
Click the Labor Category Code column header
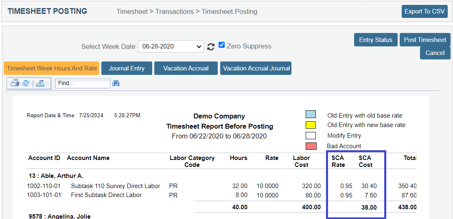(x=192, y=162)
